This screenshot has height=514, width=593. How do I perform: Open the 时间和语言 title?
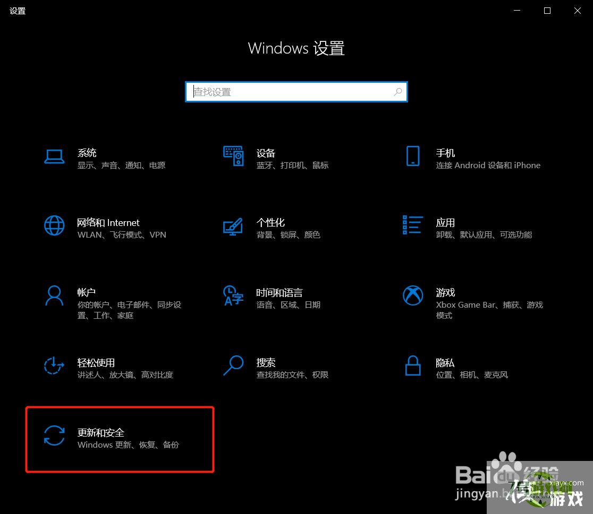pyautogui.click(x=279, y=293)
